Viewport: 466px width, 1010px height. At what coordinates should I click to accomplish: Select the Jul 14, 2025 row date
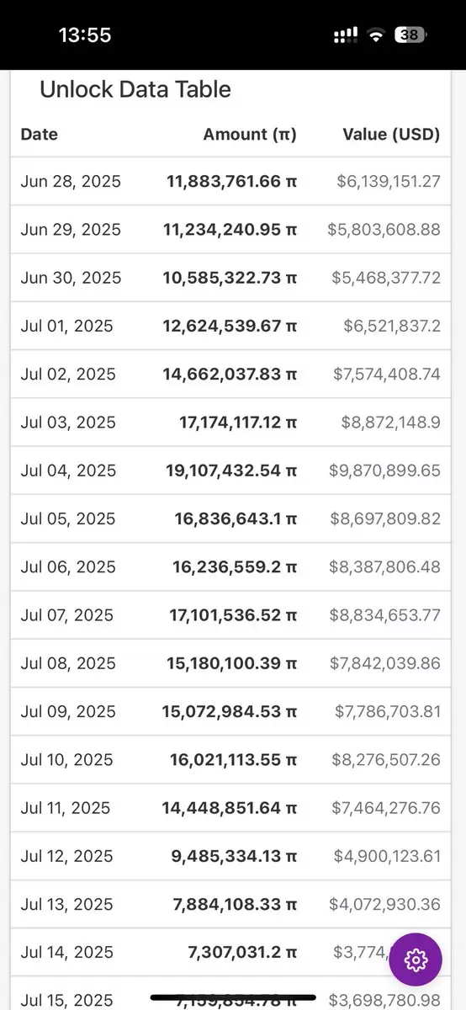coord(66,952)
